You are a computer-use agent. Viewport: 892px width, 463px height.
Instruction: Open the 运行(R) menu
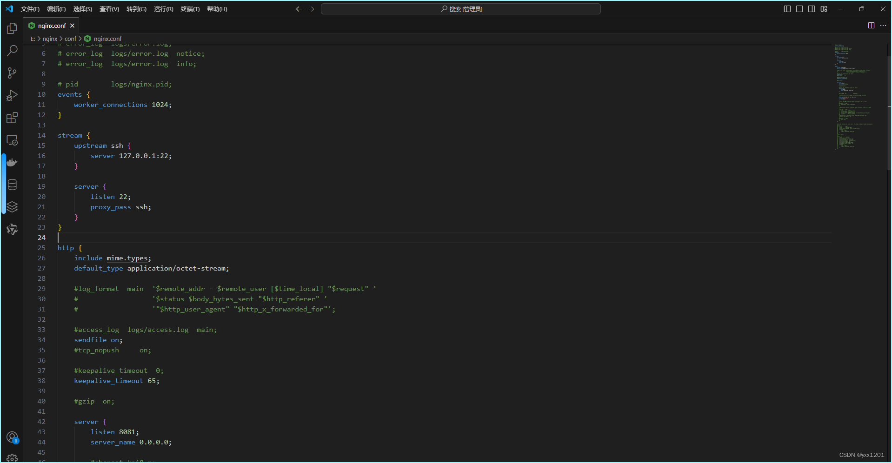(x=163, y=9)
